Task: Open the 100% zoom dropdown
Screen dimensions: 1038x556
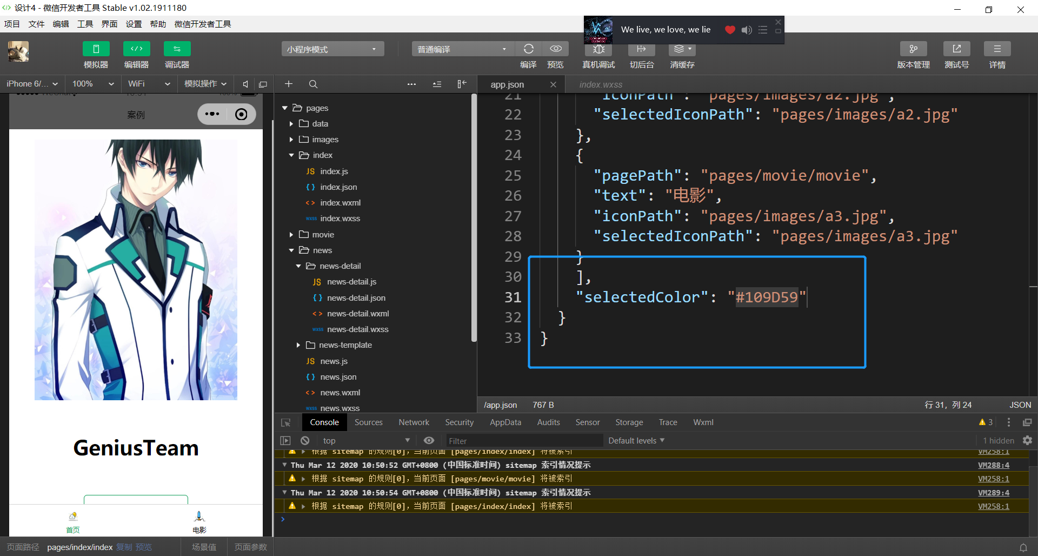Action: (92, 84)
